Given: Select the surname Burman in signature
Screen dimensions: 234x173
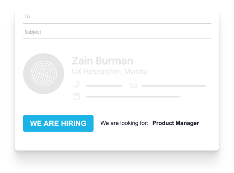Looking at the screenshot, I should 115,61.
